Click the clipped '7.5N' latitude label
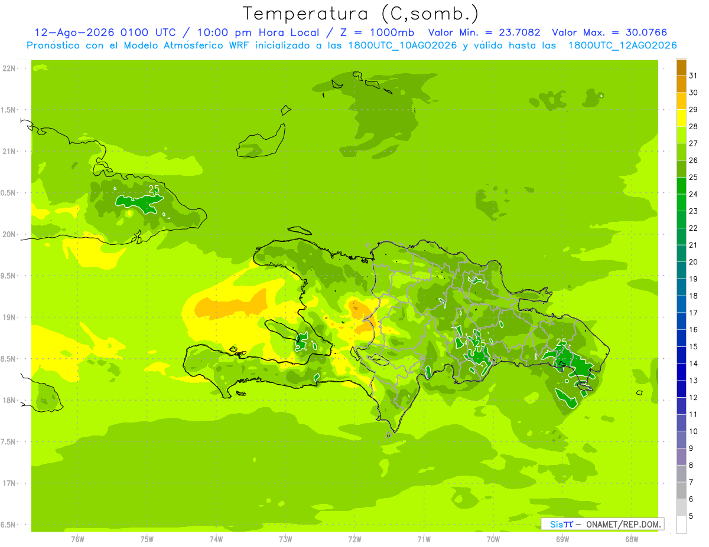This screenshot has height=547, width=709. 9,442
